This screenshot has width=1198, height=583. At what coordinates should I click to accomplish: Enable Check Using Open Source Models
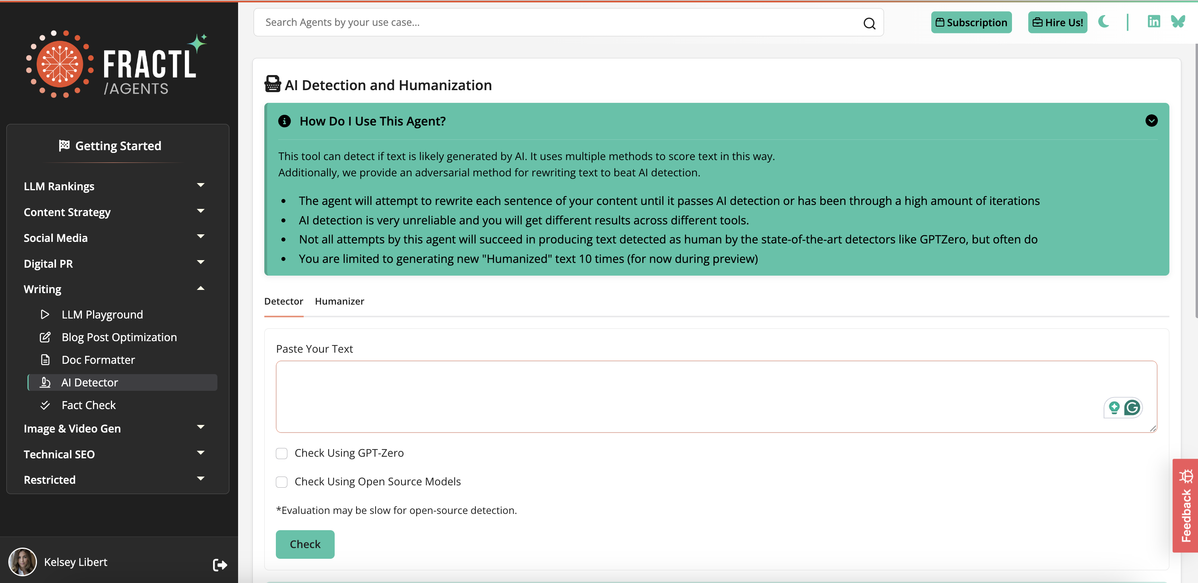click(x=281, y=482)
